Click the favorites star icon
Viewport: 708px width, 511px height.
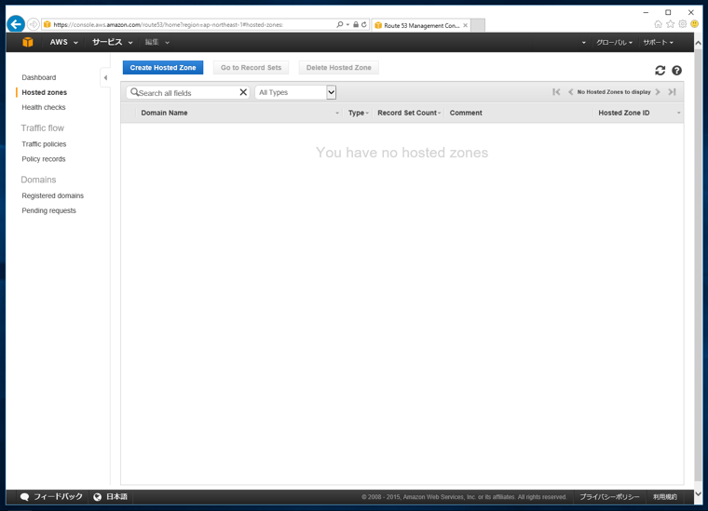tap(671, 24)
